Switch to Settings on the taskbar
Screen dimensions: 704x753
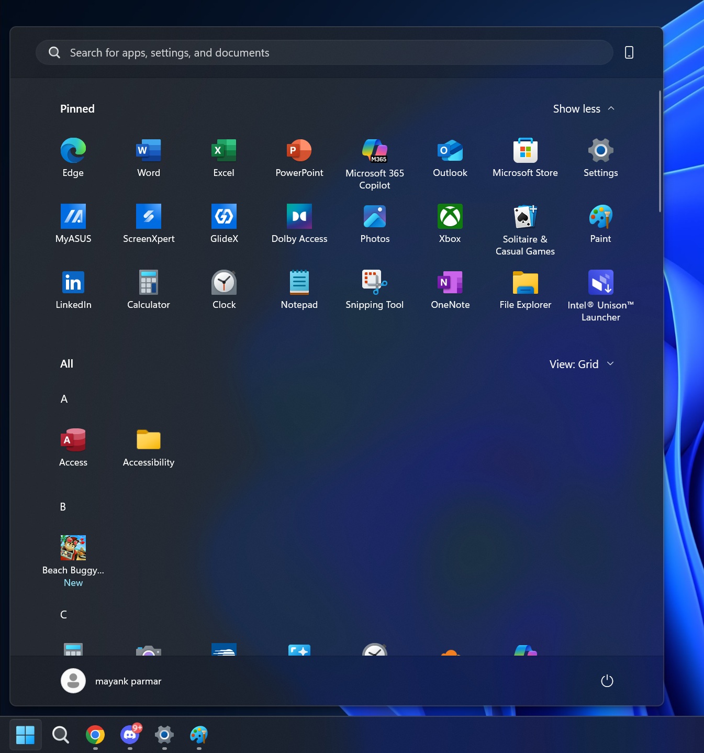coord(164,735)
